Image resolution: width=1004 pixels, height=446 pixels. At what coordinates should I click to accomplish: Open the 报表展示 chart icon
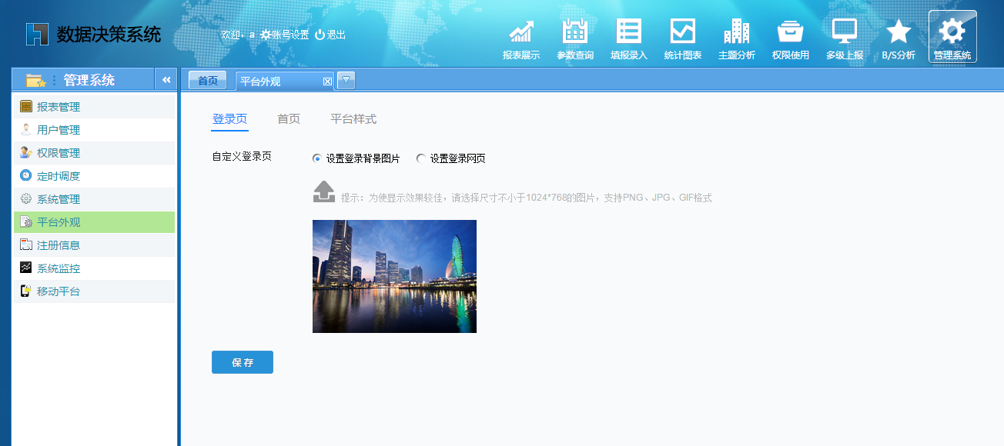pos(521,31)
